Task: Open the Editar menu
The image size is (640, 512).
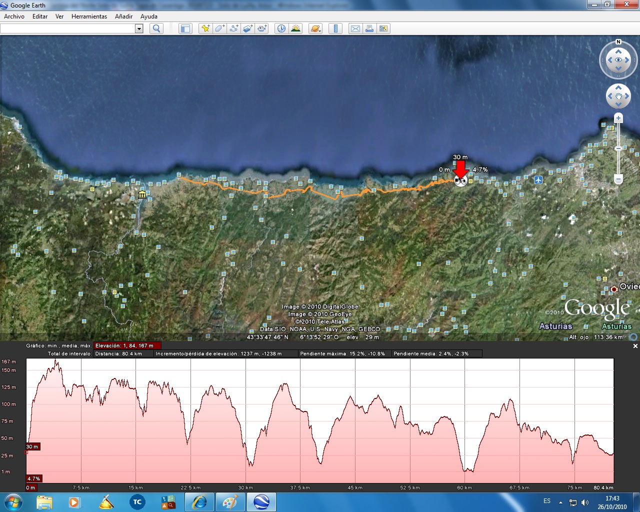Action: click(40, 16)
